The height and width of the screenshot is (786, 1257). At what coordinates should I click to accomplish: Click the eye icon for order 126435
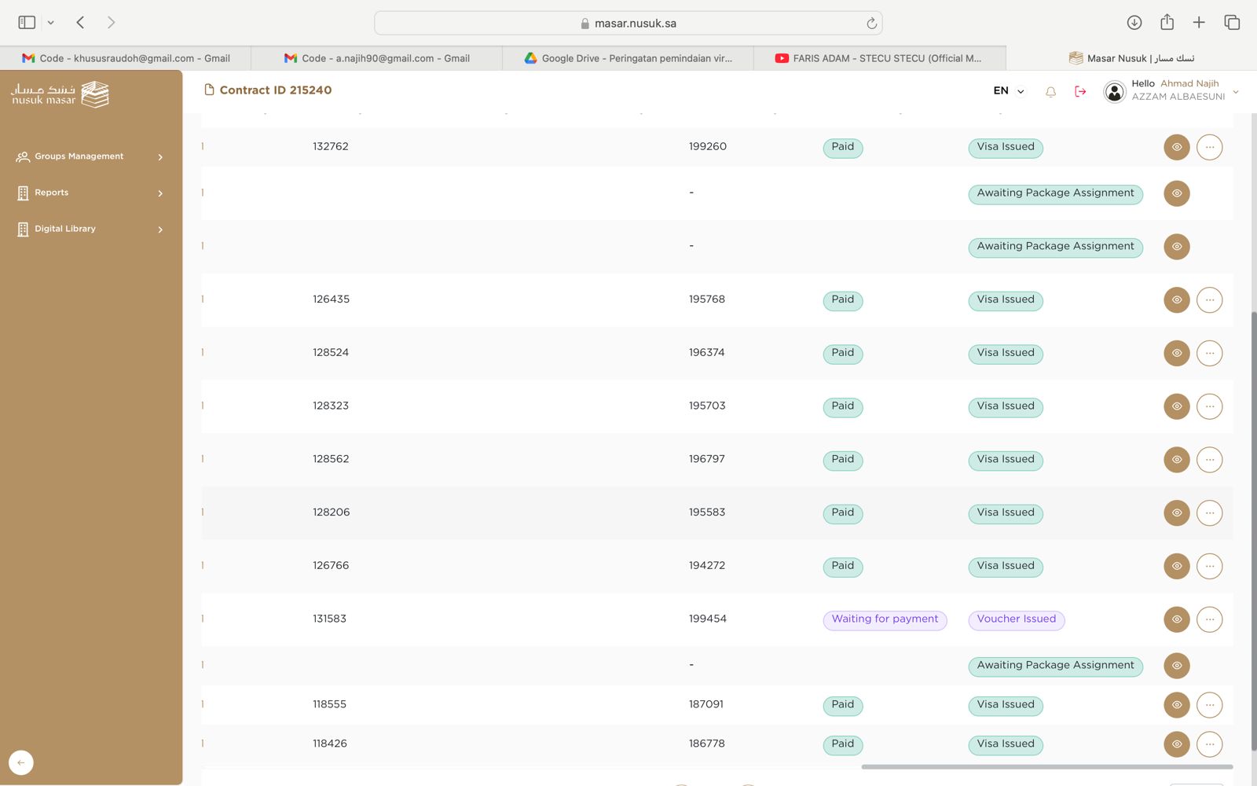(x=1176, y=299)
